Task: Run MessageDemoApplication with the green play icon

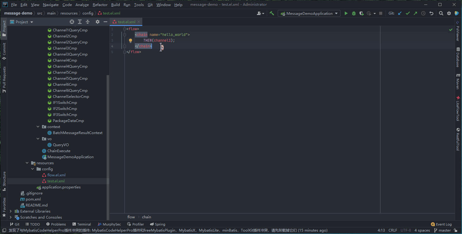Action: (346, 13)
